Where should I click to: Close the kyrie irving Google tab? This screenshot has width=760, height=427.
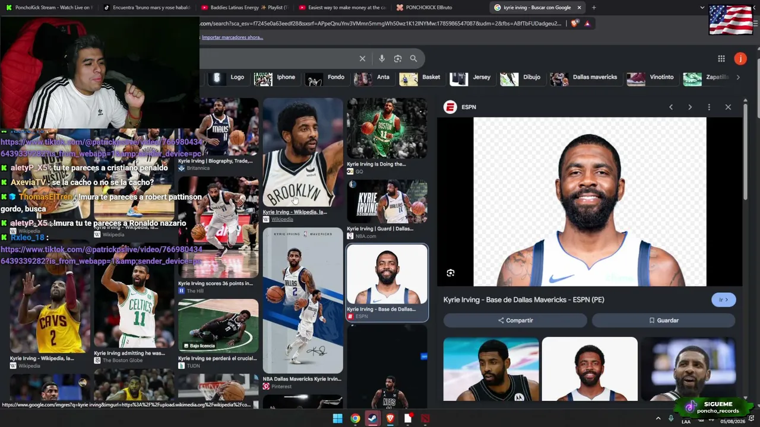[579, 8]
